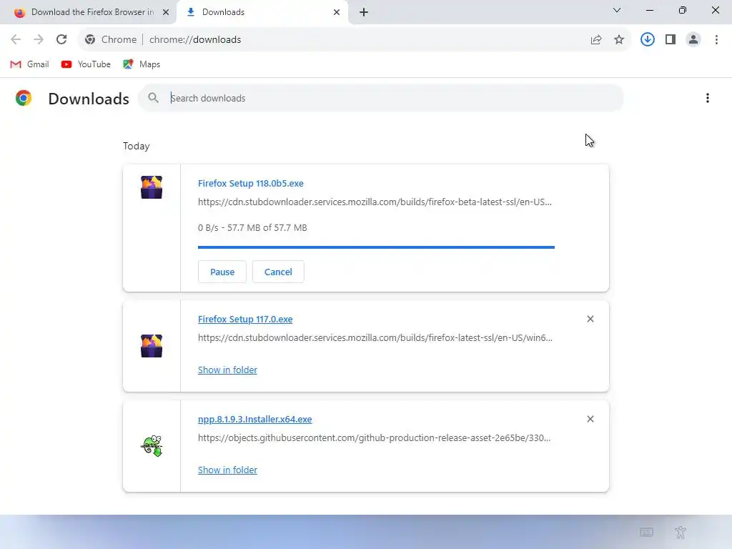This screenshot has height=549, width=732.
Task: Bookmark this tab with the star icon
Action: tap(619, 40)
